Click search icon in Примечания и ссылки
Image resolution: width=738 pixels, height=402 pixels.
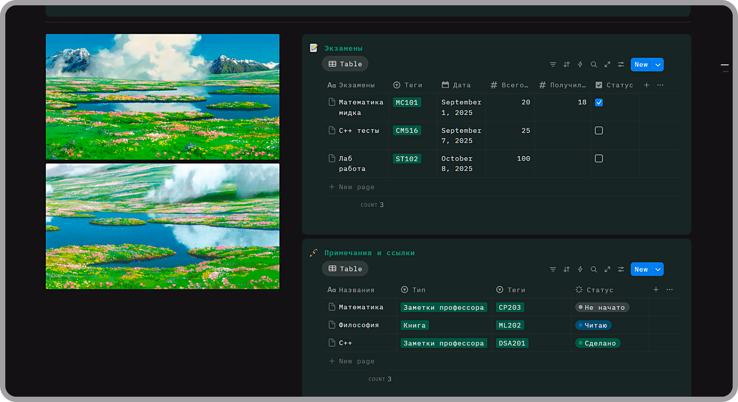click(594, 269)
